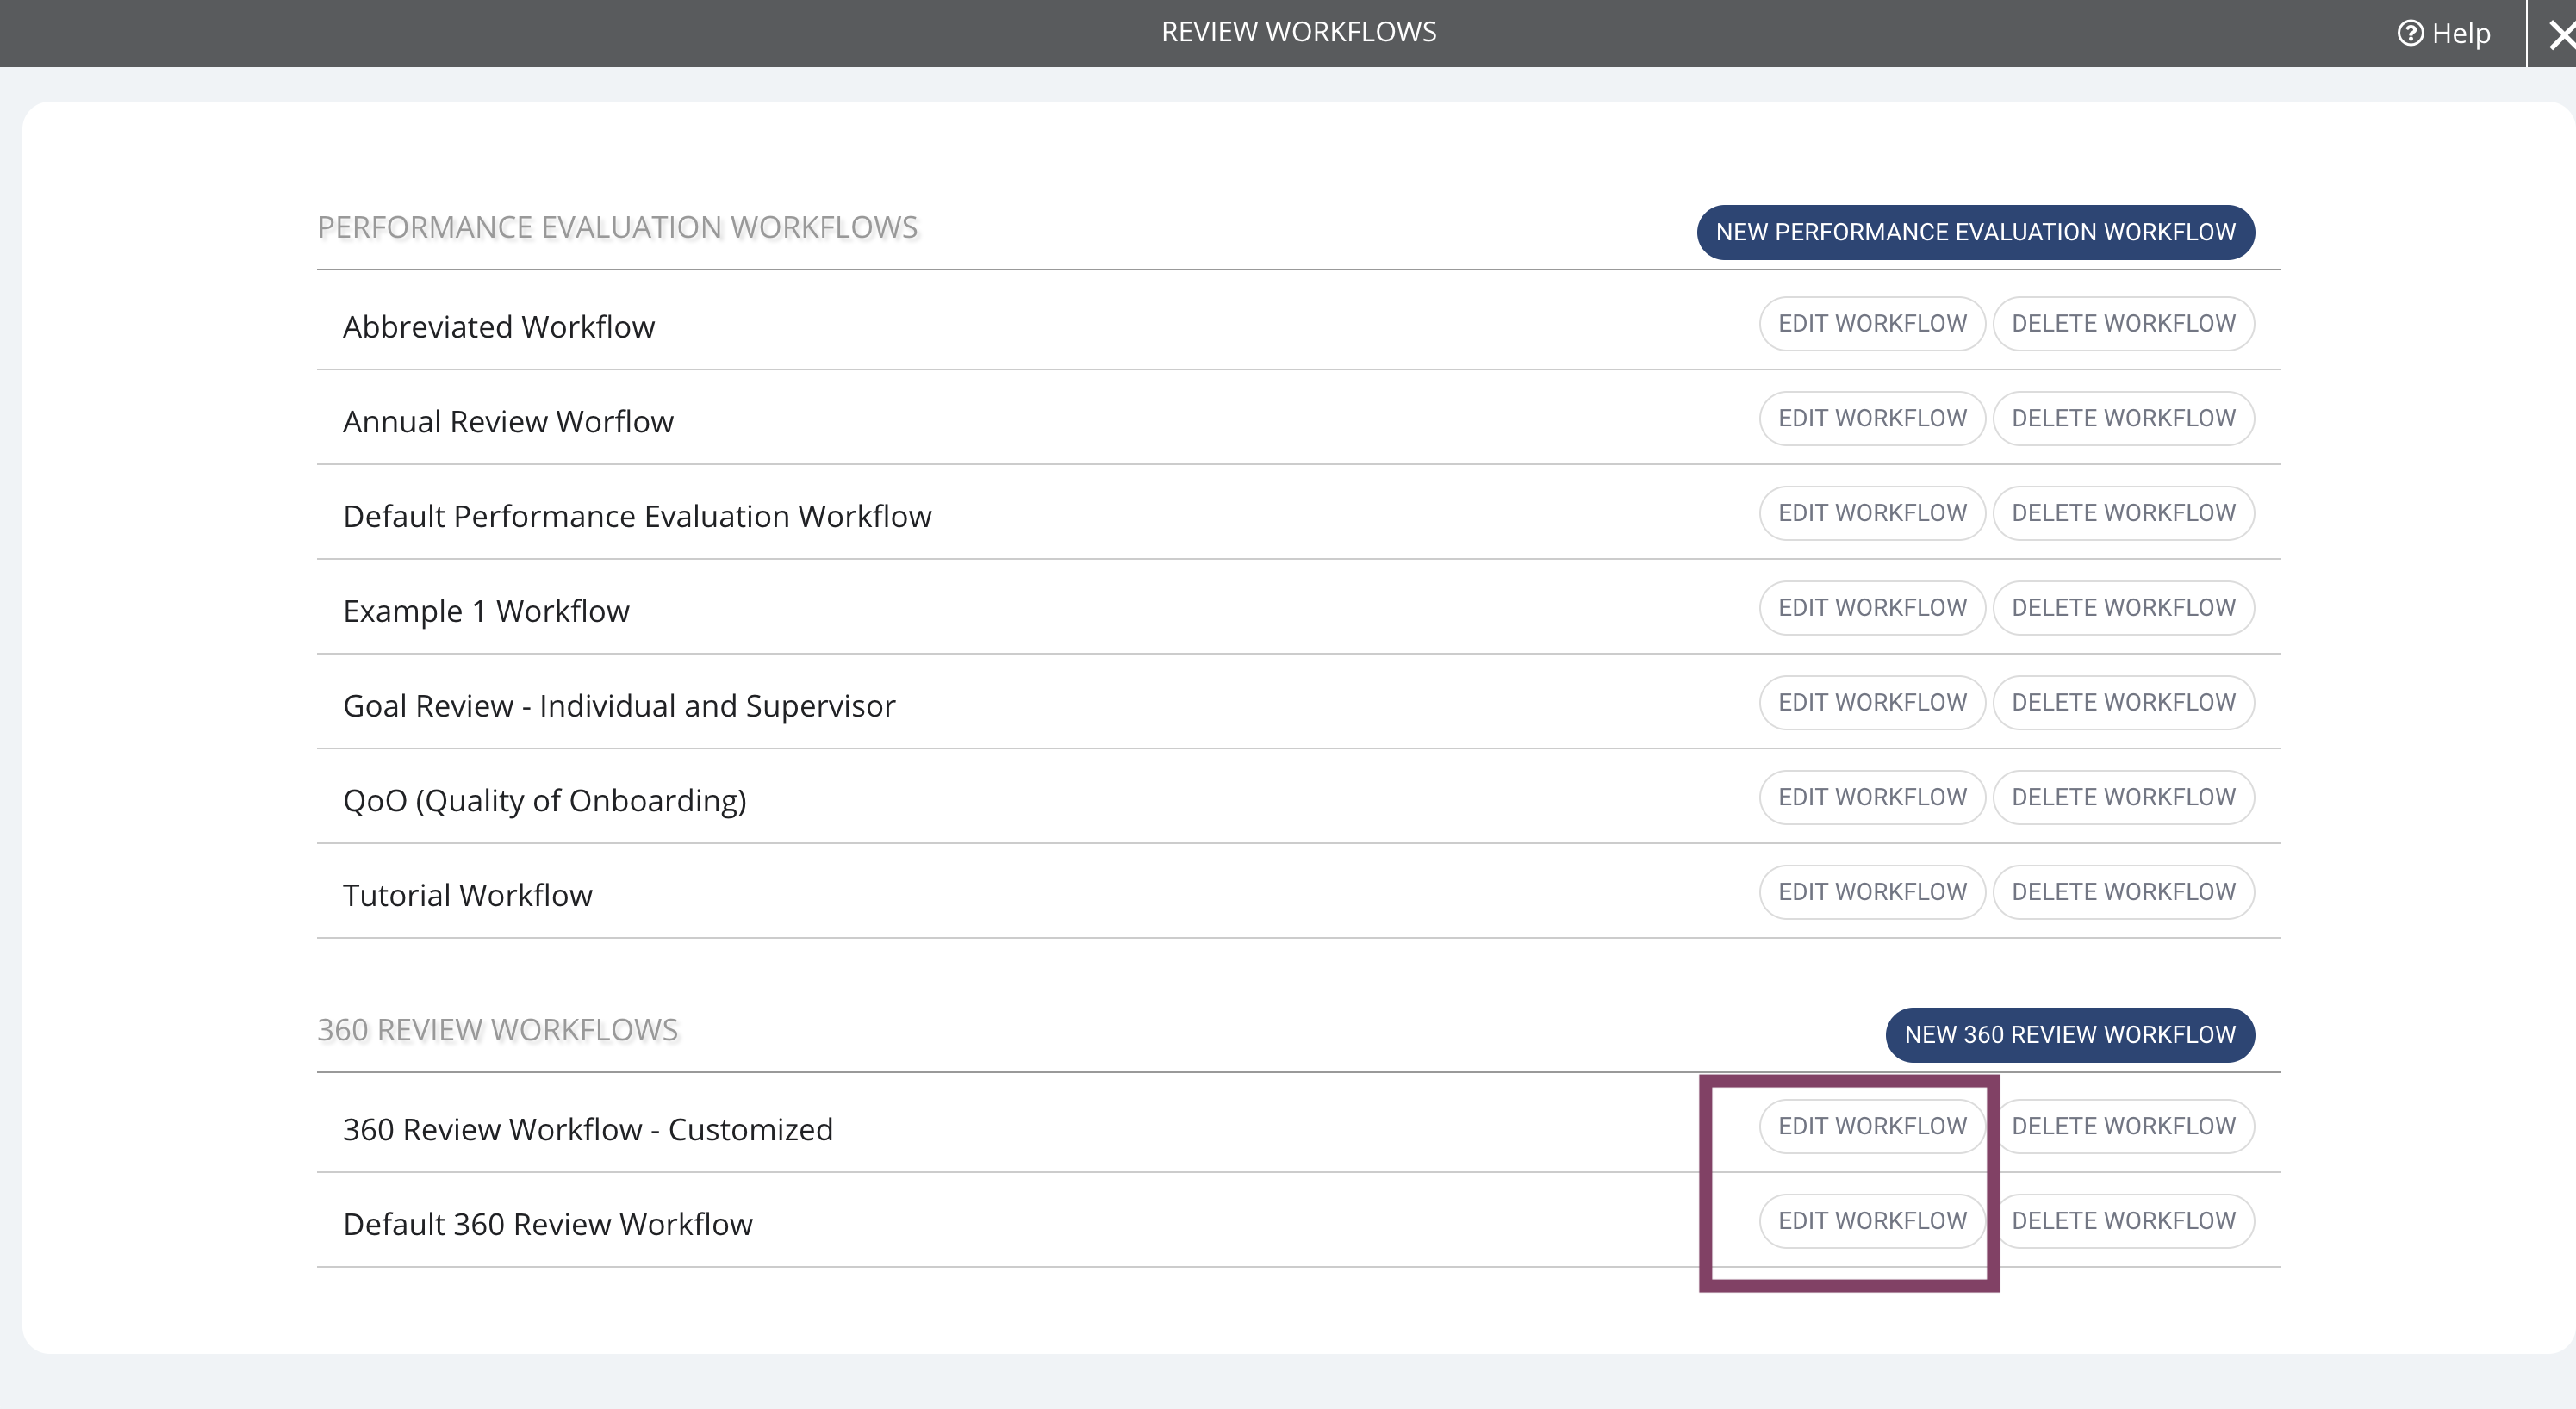Delete the QoO (Quality of Onboarding) workflow
Image resolution: width=2576 pixels, height=1409 pixels.
tap(2123, 797)
